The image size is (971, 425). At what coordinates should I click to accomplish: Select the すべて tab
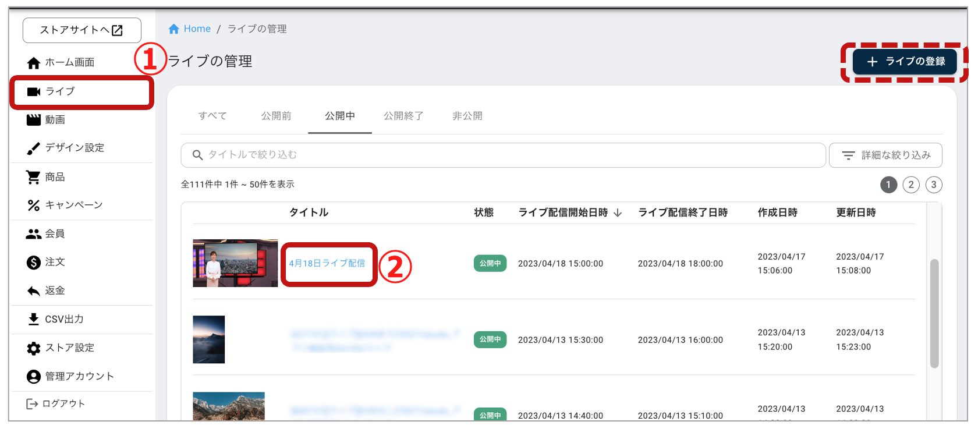[212, 116]
